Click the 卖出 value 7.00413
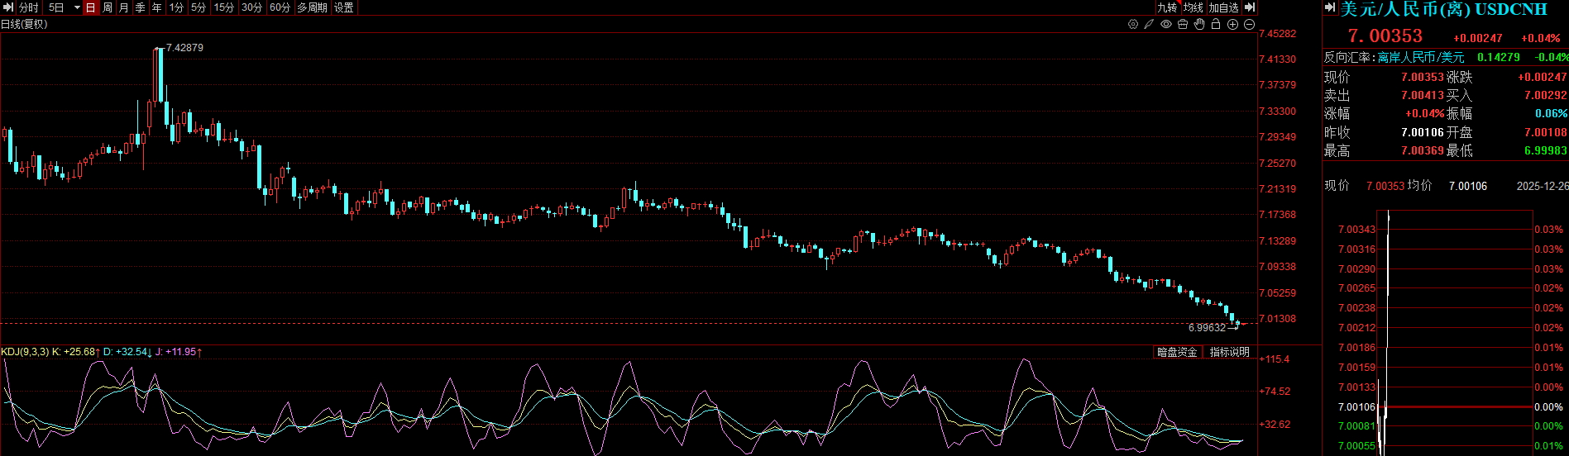 [x=1422, y=95]
